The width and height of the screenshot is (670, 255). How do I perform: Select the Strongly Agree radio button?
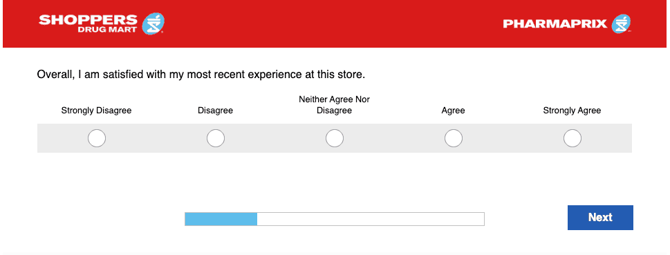(572, 138)
